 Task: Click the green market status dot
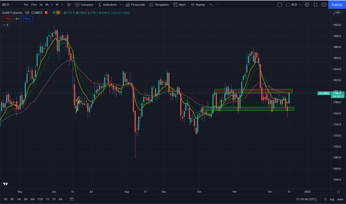click(x=54, y=13)
